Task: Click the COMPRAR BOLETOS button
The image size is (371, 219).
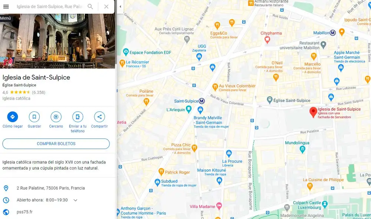Action: (56, 144)
